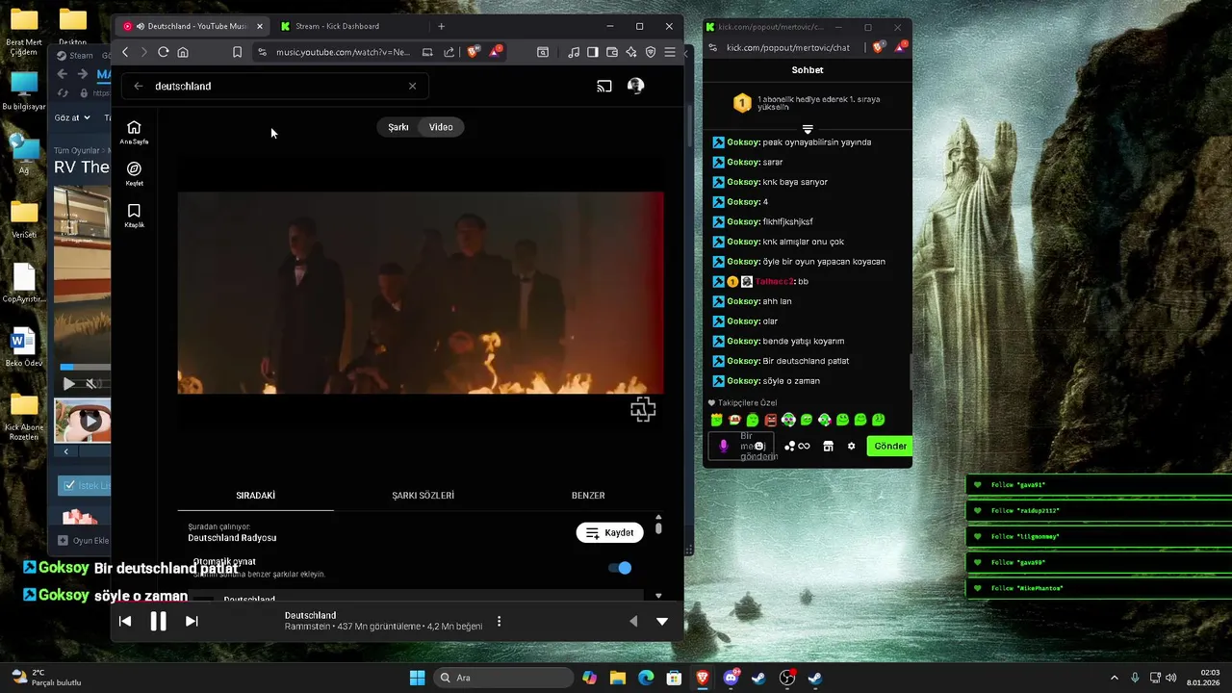
Task: Select the Deutschland - YouTube Music browser tab
Action: (192, 26)
